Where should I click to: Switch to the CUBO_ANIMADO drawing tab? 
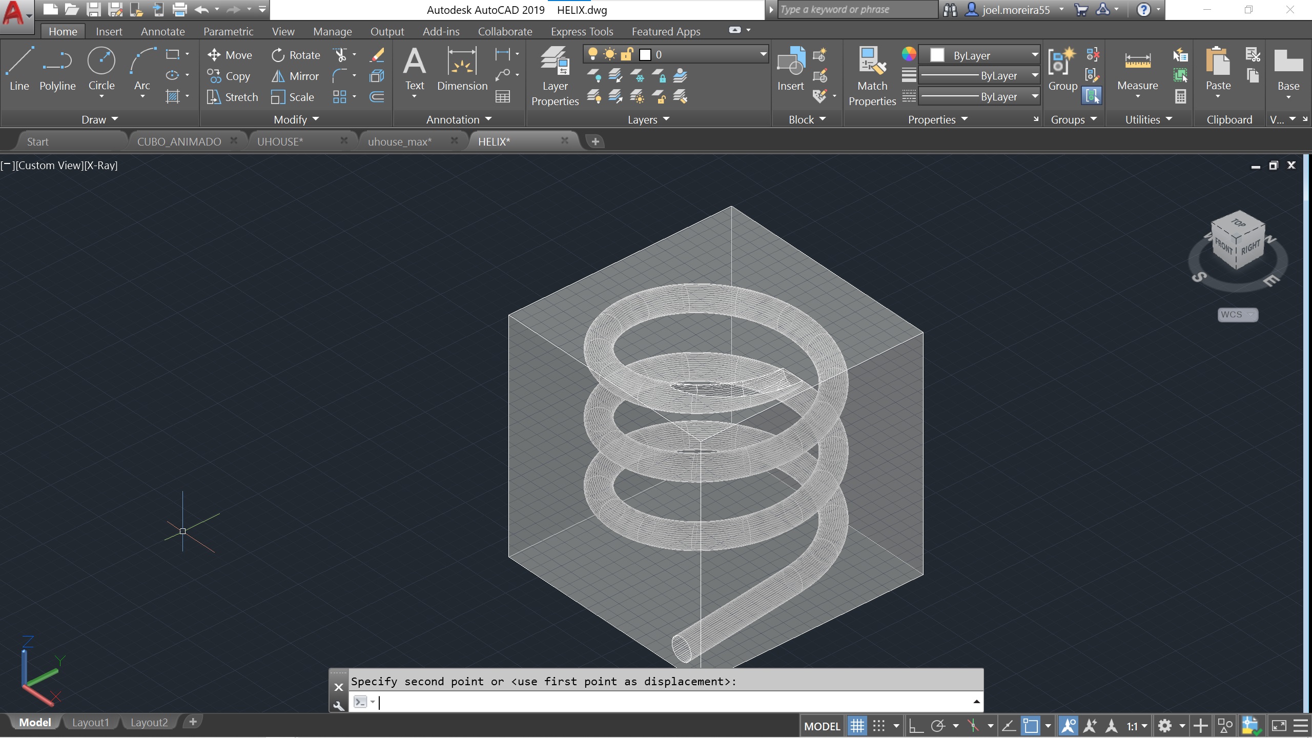[179, 141]
